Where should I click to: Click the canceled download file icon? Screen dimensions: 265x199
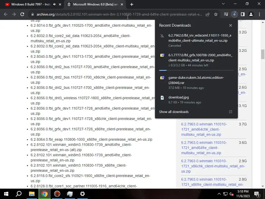click(162, 36)
